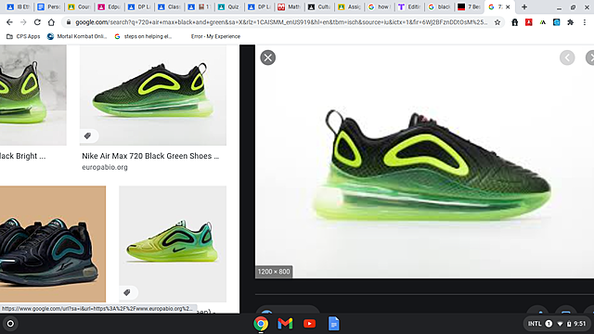This screenshot has width=594, height=334.
Task: Open Google Docs from the shelf
Action: click(334, 324)
